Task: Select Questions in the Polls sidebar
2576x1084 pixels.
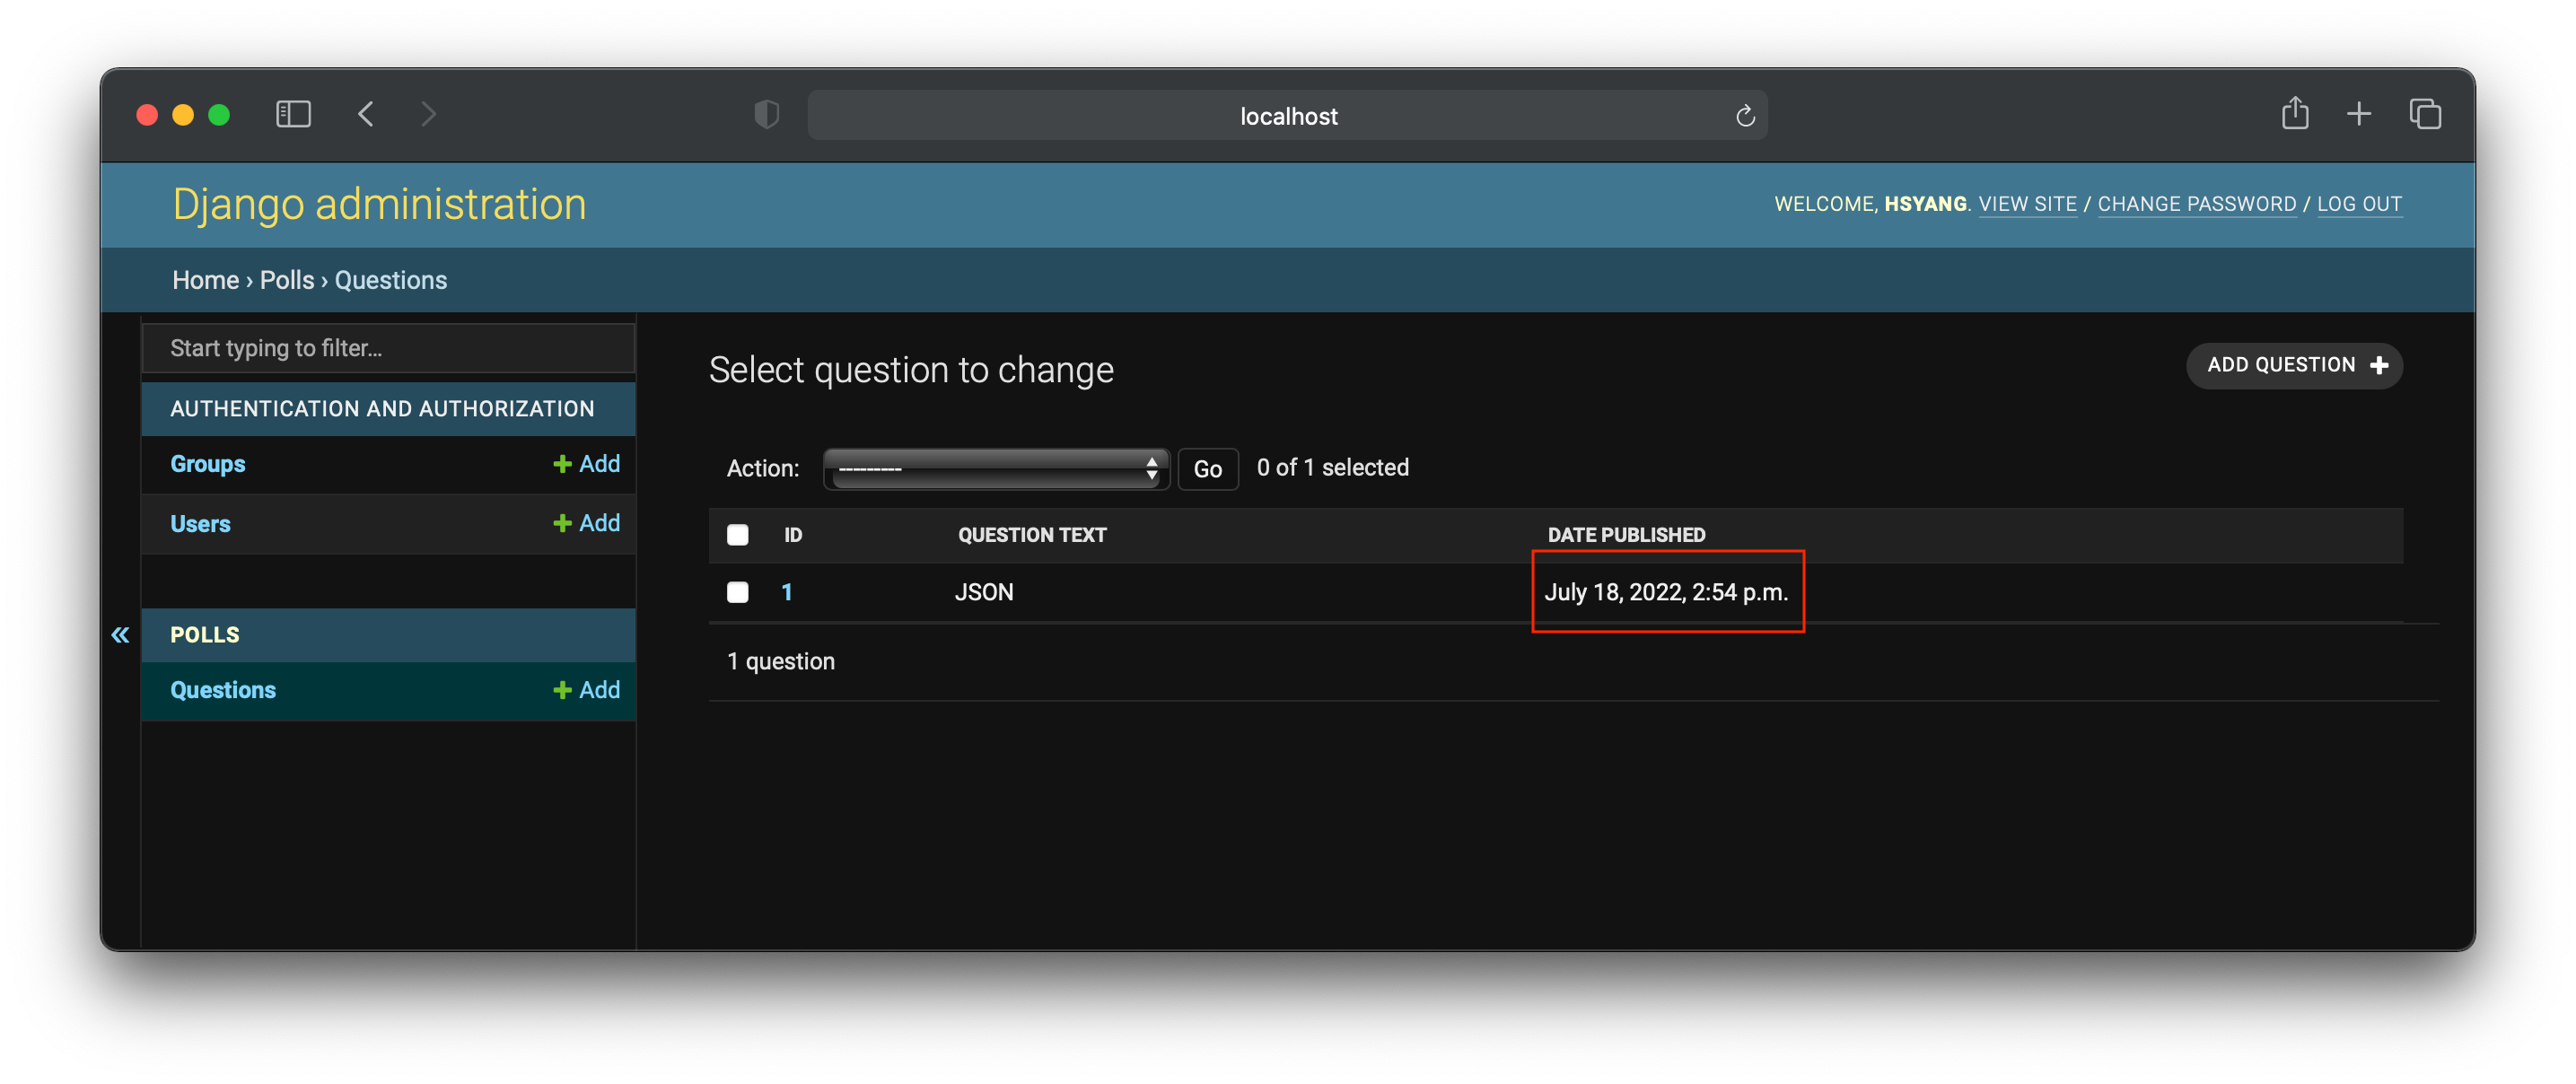Action: tap(223, 690)
